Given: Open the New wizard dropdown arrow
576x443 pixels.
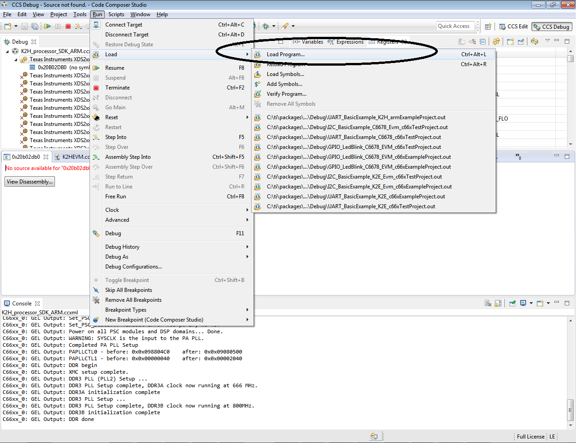Looking at the screenshot, I should (x=16, y=26).
